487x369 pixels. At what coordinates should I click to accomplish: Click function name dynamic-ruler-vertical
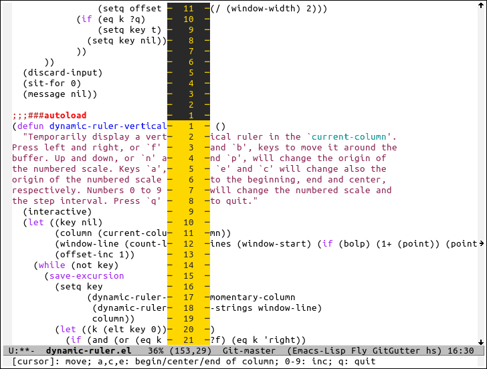pyautogui.click(x=108, y=126)
